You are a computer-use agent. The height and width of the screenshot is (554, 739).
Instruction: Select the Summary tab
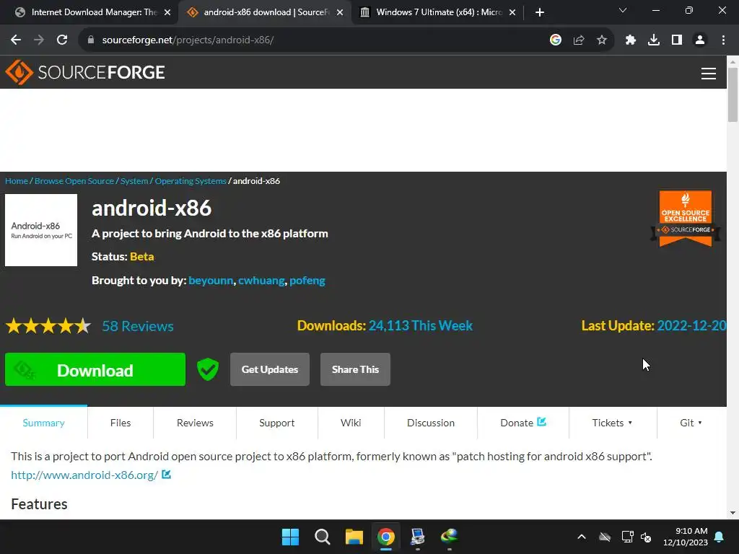[43, 423]
